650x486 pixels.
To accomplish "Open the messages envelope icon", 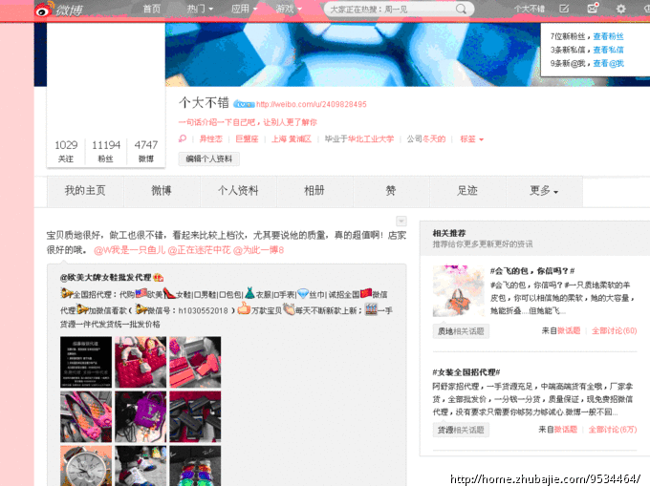I will click(593, 9).
